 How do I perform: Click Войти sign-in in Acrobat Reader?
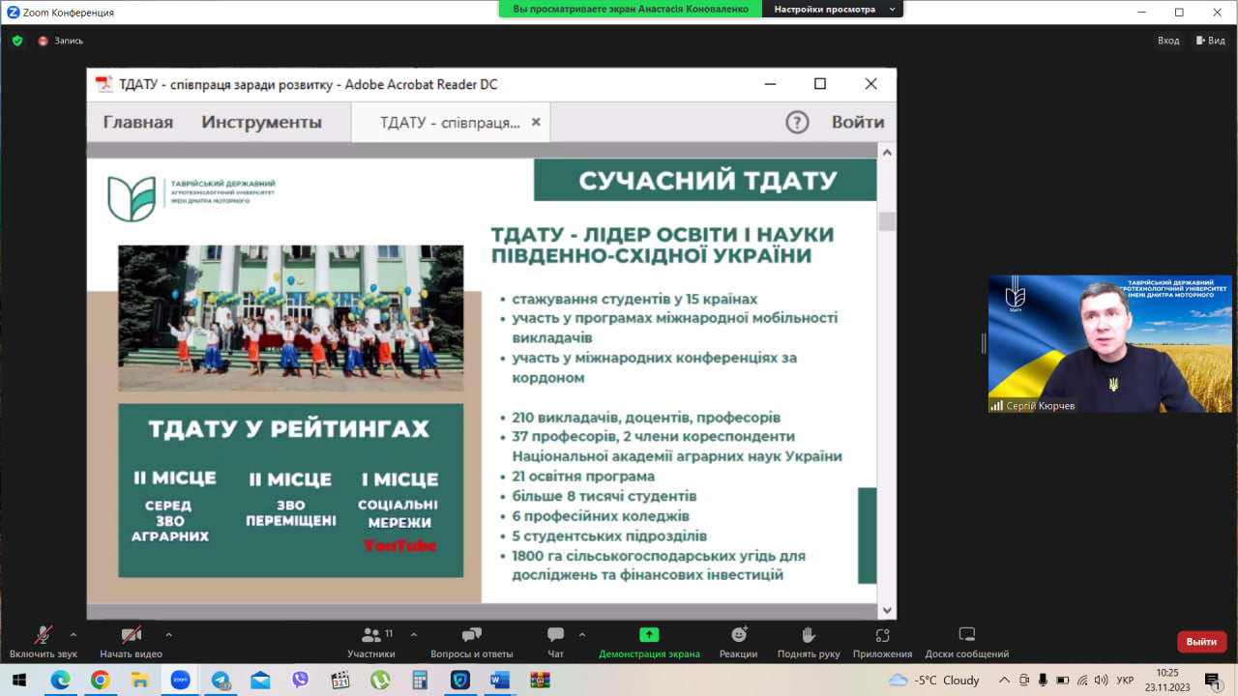857,122
